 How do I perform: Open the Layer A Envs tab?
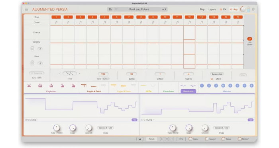pos(94,92)
